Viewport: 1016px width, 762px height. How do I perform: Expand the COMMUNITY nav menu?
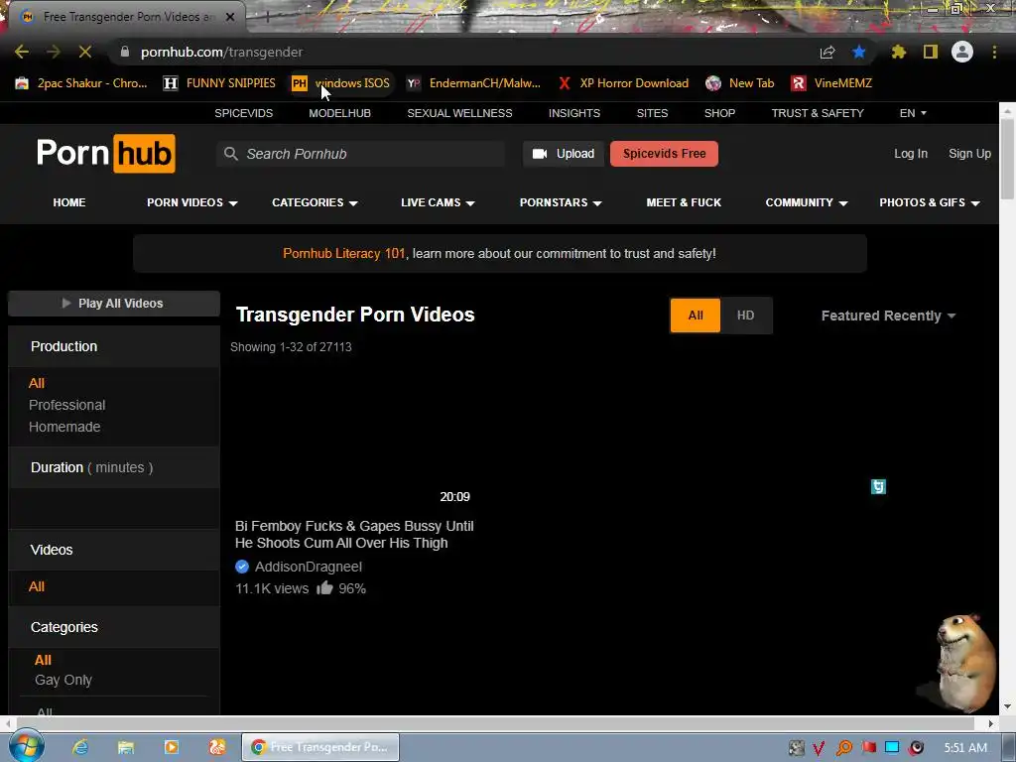(807, 202)
